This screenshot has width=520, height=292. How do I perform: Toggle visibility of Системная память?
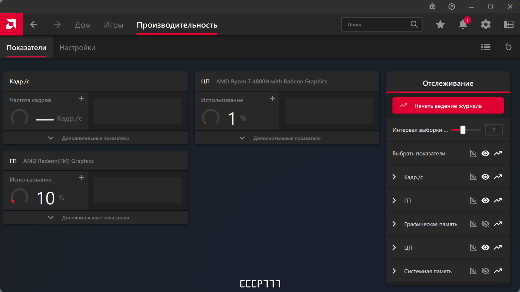tap(485, 271)
